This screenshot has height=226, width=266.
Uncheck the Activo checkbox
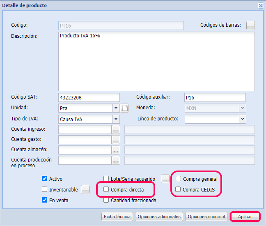point(45,179)
